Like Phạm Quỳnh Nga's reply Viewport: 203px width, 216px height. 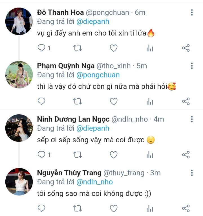tap(113, 101)
